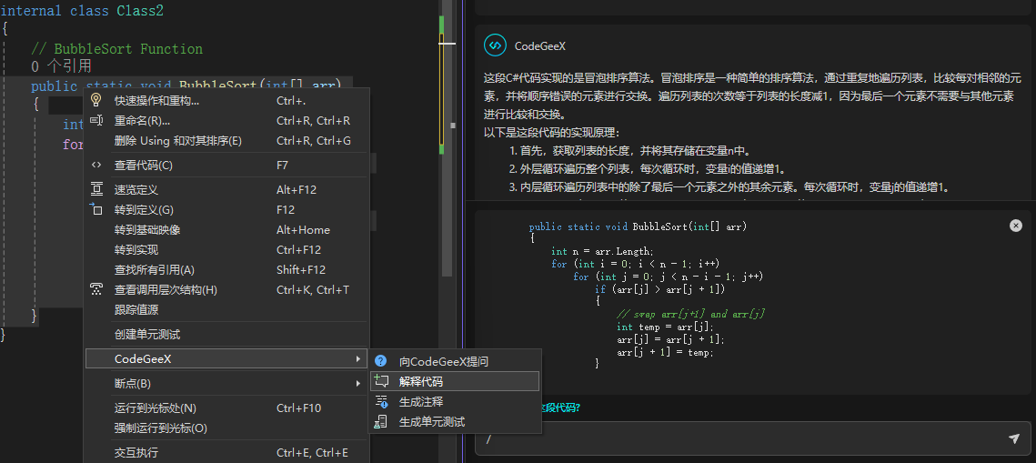
Task: Click 运行到光标处(N) menu item
Action: point(155,408)
